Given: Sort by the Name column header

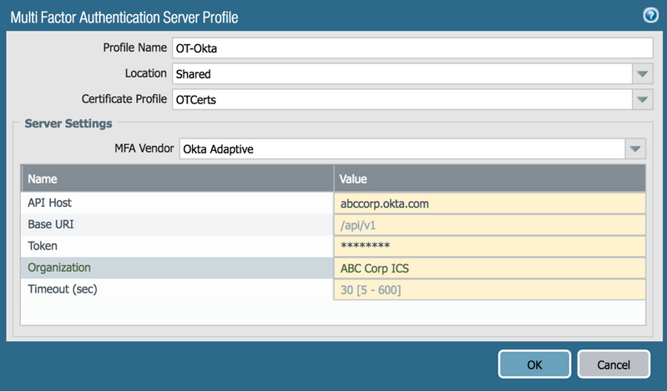Looking at the screenshot, I should [177, 178].
